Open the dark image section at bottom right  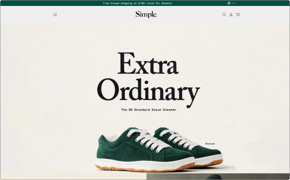point(217,177)
